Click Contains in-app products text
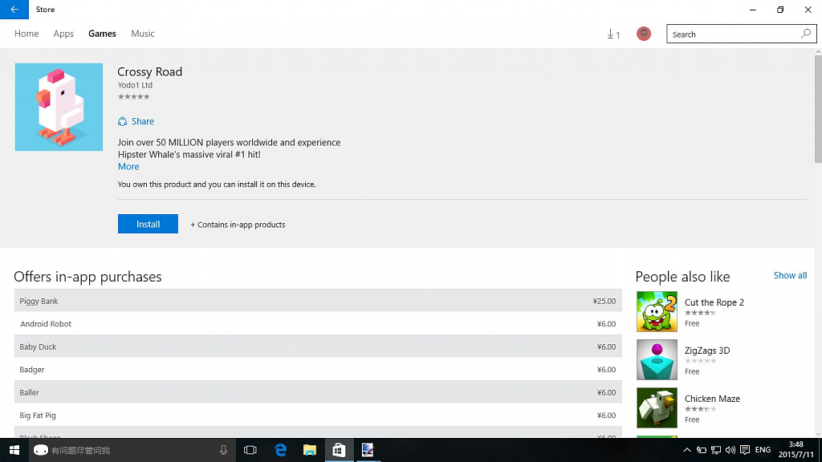This screenshot has width=822, height=462. (x=238, y=225)
